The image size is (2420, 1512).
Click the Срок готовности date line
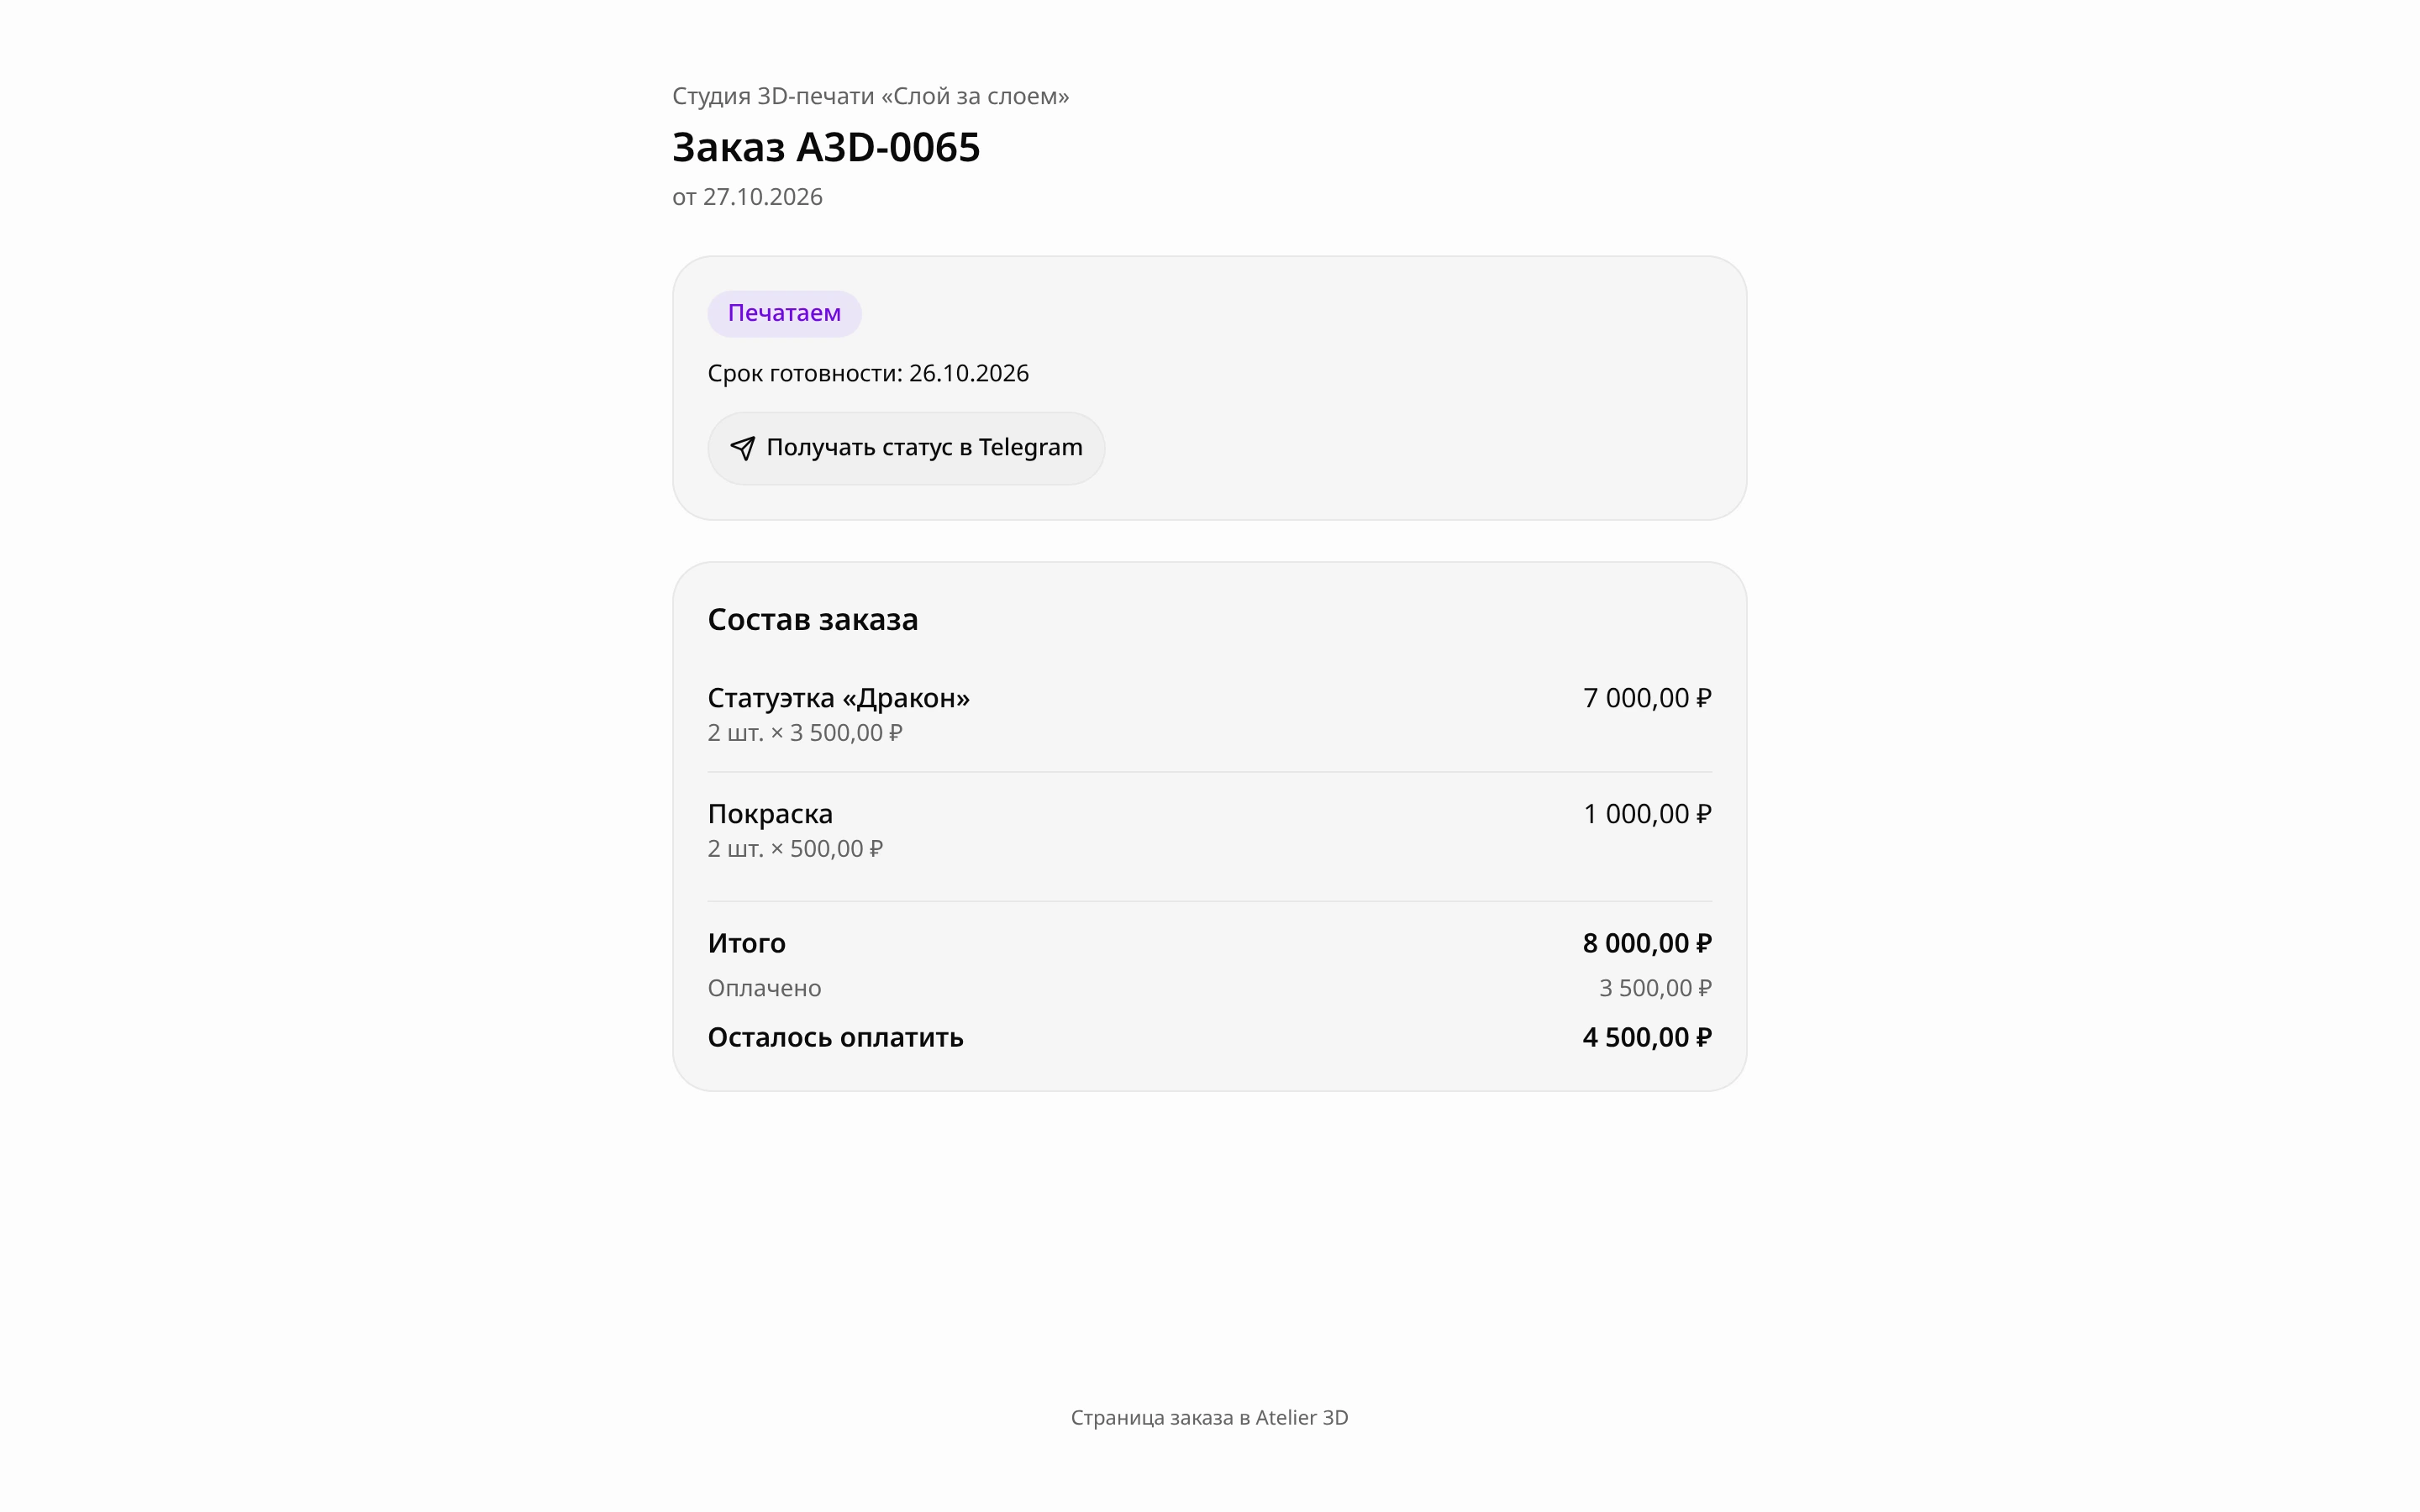point(868,373)
